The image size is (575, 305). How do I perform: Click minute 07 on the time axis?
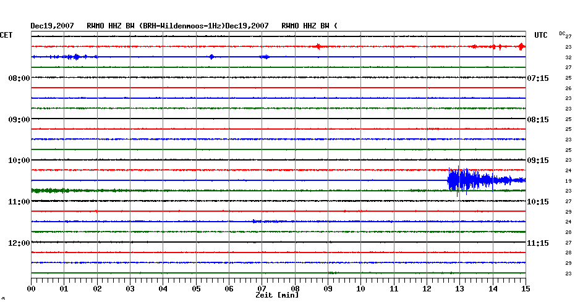click(262, 289)
